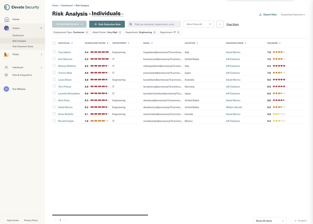Click the Individuals people icon
Image resolution: width=313 pixels, height=224 pixels.
tap(6, 68)
